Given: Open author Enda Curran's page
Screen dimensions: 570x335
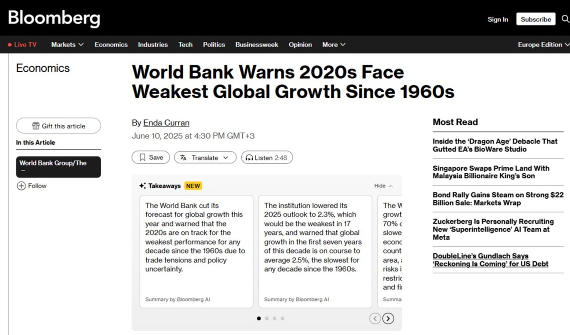Looking at the screenshot, I should click(166, 123).
